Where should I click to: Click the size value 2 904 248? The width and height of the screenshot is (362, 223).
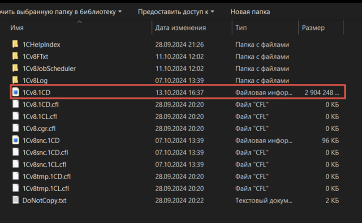click(x=322, y=93)
